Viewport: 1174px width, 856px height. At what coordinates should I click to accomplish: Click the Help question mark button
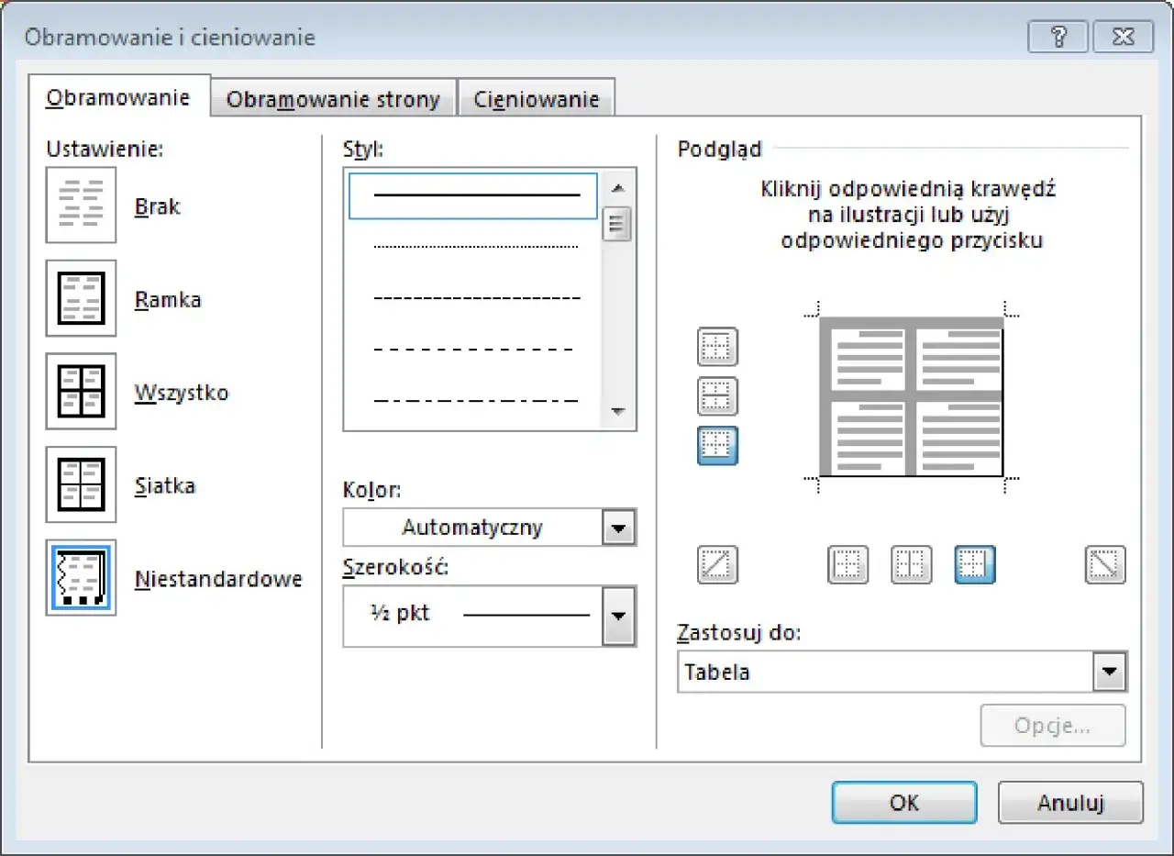click(x=1056, y=38)
